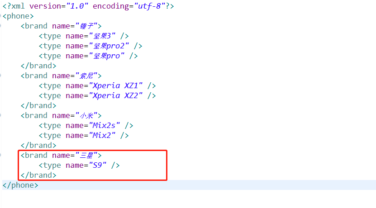Image resolution: width=376 pixels, height=208 pixels.
Task: Select the type 坚果pro line
Action: click(x=88, y=56)
